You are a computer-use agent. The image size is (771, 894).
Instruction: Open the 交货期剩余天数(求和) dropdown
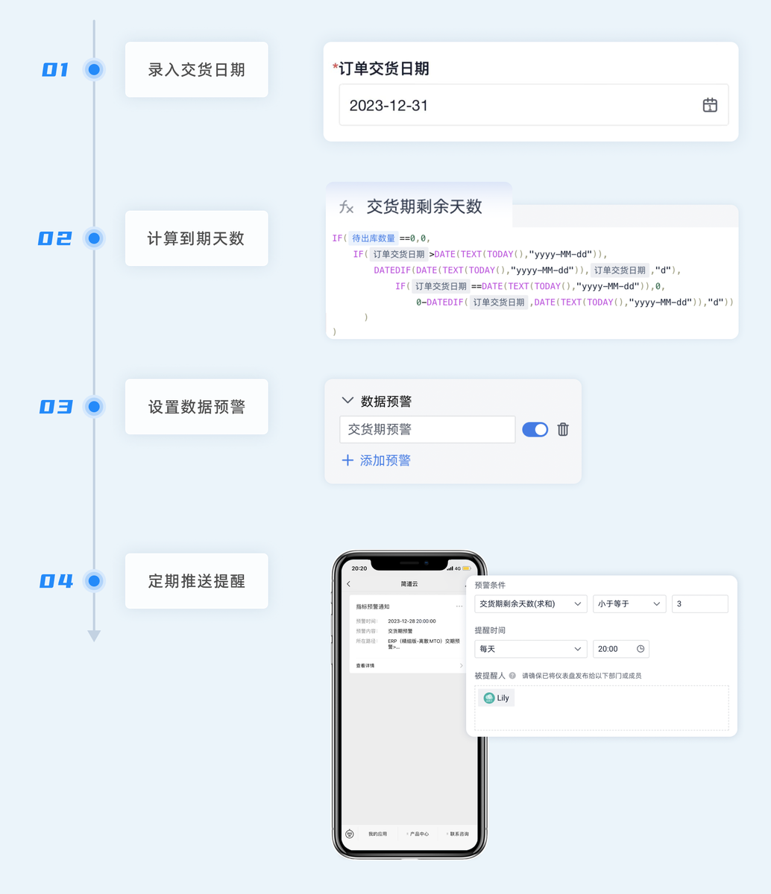(x=530, y=604)
